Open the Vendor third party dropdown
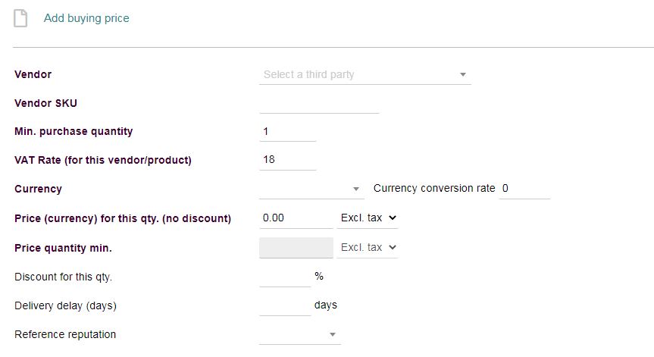Screen dimensions: 654x357 [356, 75]
